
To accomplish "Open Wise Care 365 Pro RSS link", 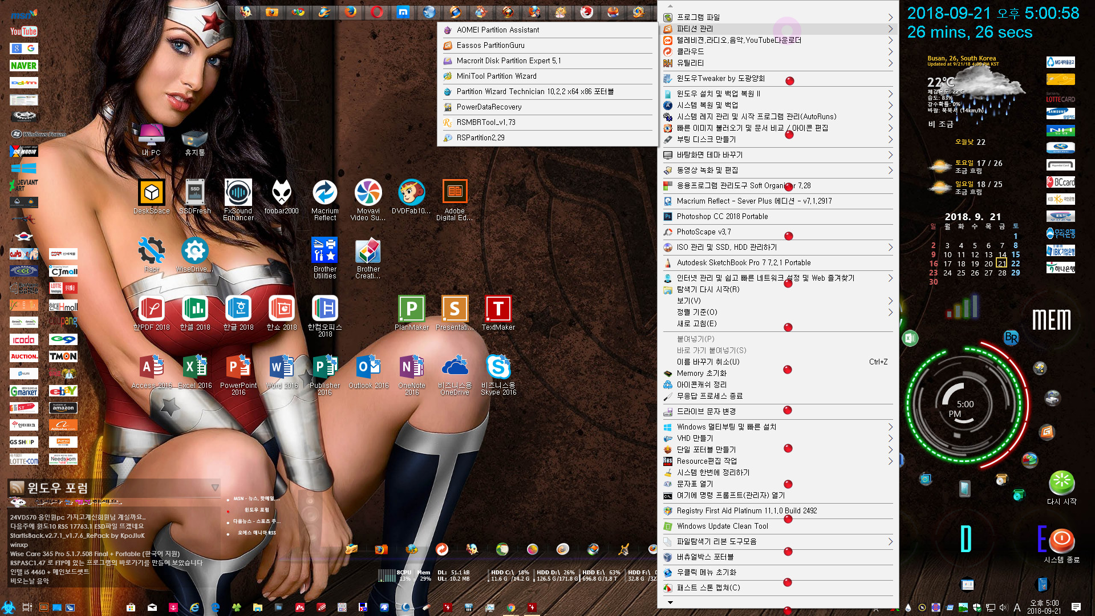I will click(x=95, y=554).
